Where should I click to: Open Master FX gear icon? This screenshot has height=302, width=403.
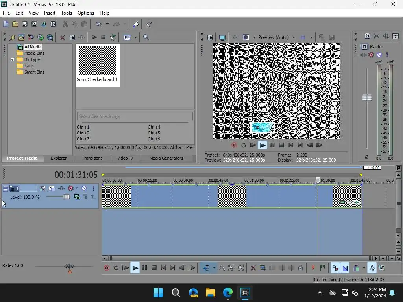coord(371,55)
